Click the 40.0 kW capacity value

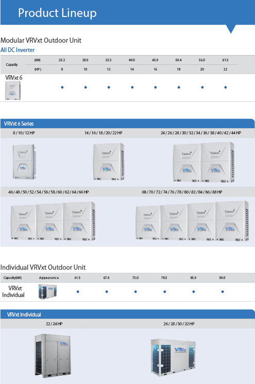(x=132, y=60)
